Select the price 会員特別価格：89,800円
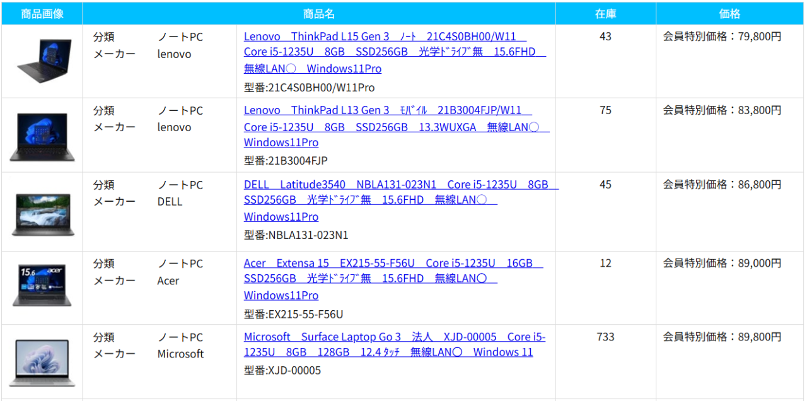The width and height of the screenshot is (807, 401). click(x=722, y=337)
